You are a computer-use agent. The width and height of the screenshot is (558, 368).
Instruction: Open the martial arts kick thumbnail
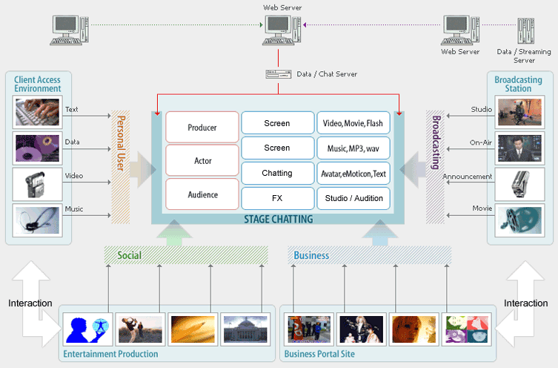click(x=140, y=329)
